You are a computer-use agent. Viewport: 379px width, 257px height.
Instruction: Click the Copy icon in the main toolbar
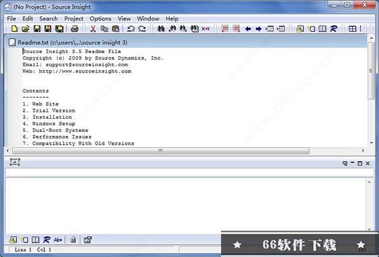104,29
